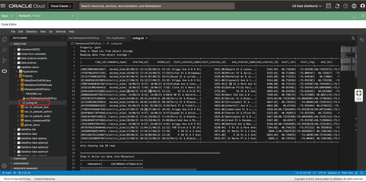Click the Cloud Classic button
Screen dimensions: 366x182
(x=61, y=6)
